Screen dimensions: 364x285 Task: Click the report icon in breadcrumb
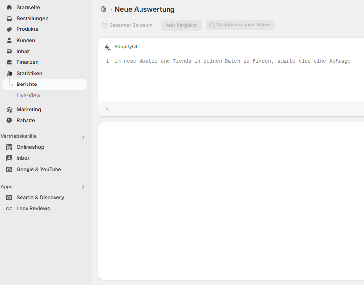(x=103, y=9)
